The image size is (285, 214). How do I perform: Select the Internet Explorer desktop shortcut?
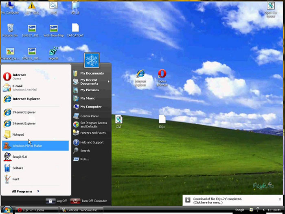tap(140, 78)
